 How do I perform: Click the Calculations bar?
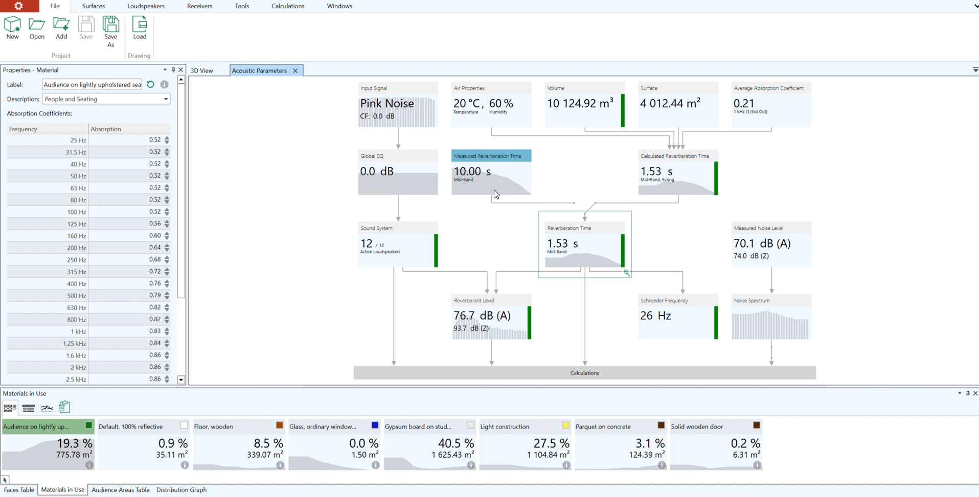tap(584, 373)
